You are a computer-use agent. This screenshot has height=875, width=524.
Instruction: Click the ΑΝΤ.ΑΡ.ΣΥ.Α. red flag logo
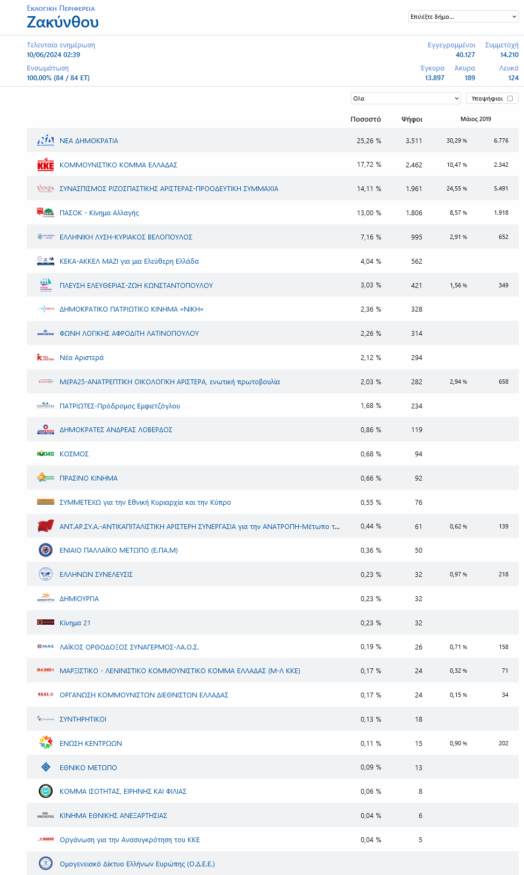46,526
